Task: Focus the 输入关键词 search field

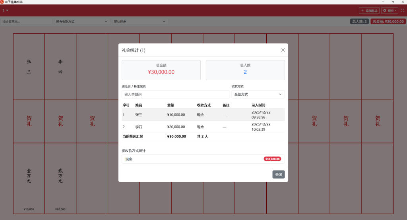Action: pos(176,95)
